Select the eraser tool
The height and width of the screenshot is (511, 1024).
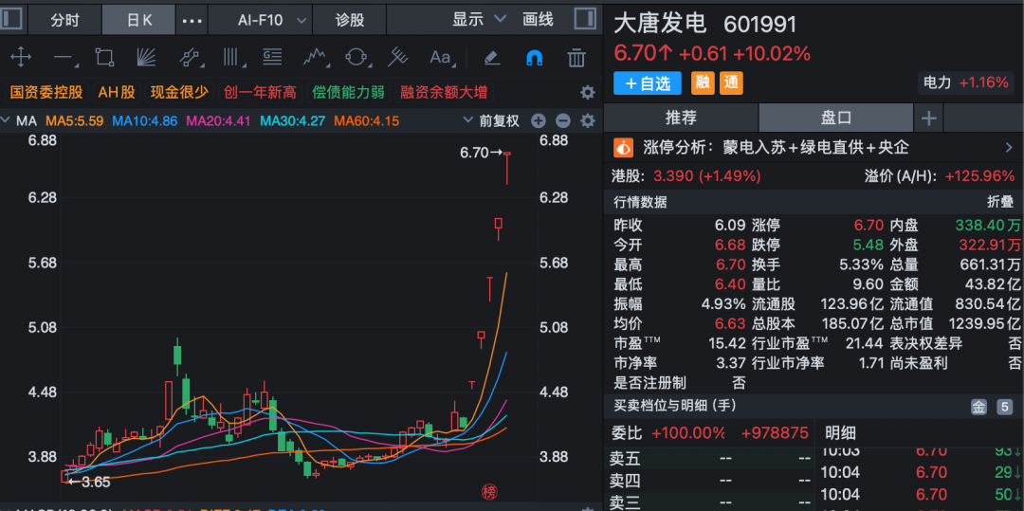[x=492, y=58]
